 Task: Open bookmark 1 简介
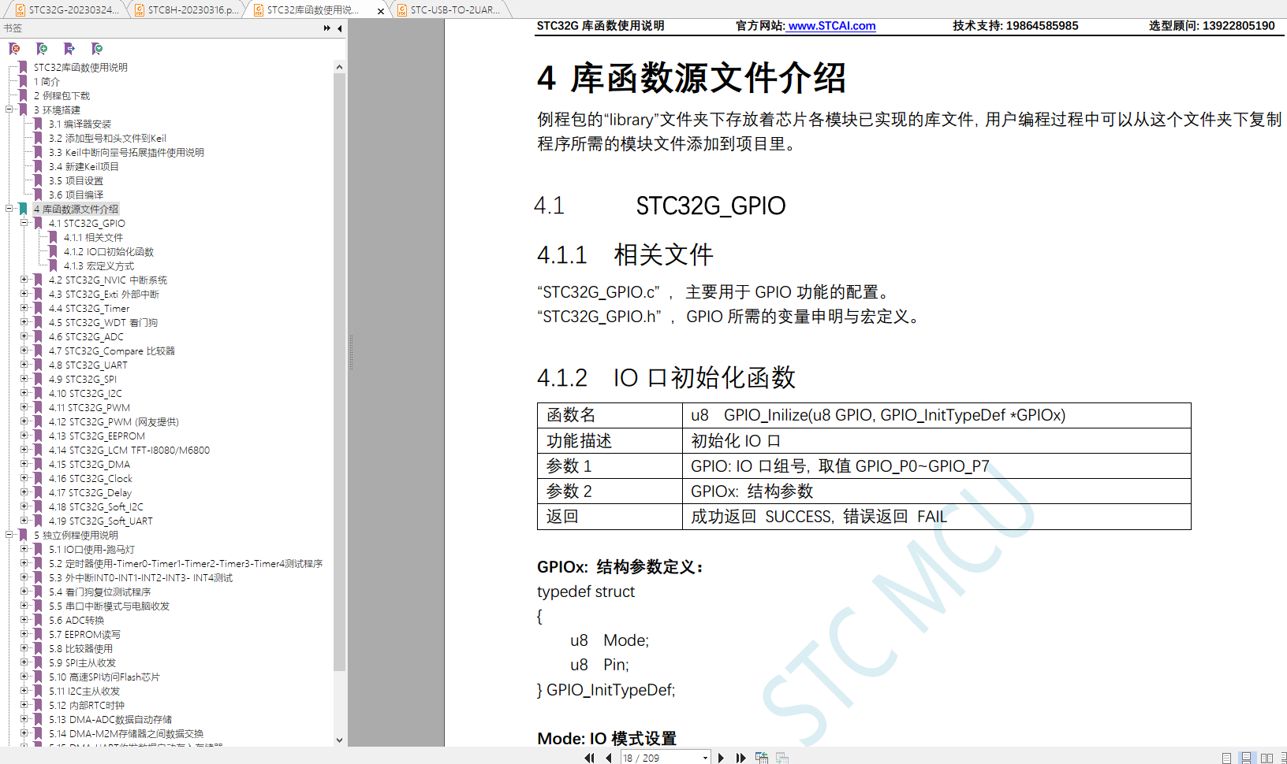[x=47, y=82]
